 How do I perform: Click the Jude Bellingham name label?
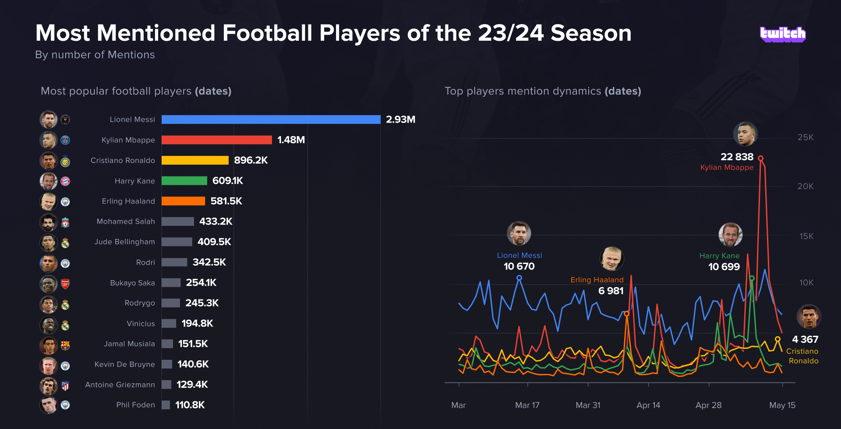[124, 242]
